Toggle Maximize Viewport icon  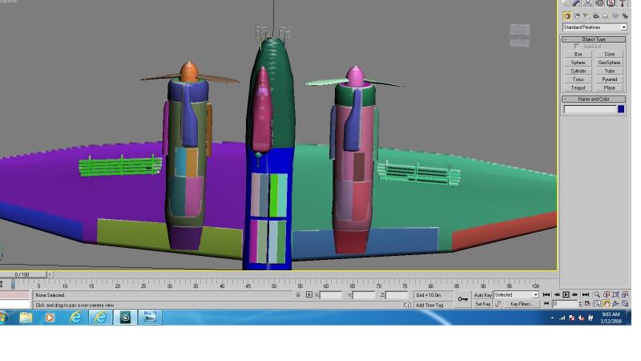625,304
